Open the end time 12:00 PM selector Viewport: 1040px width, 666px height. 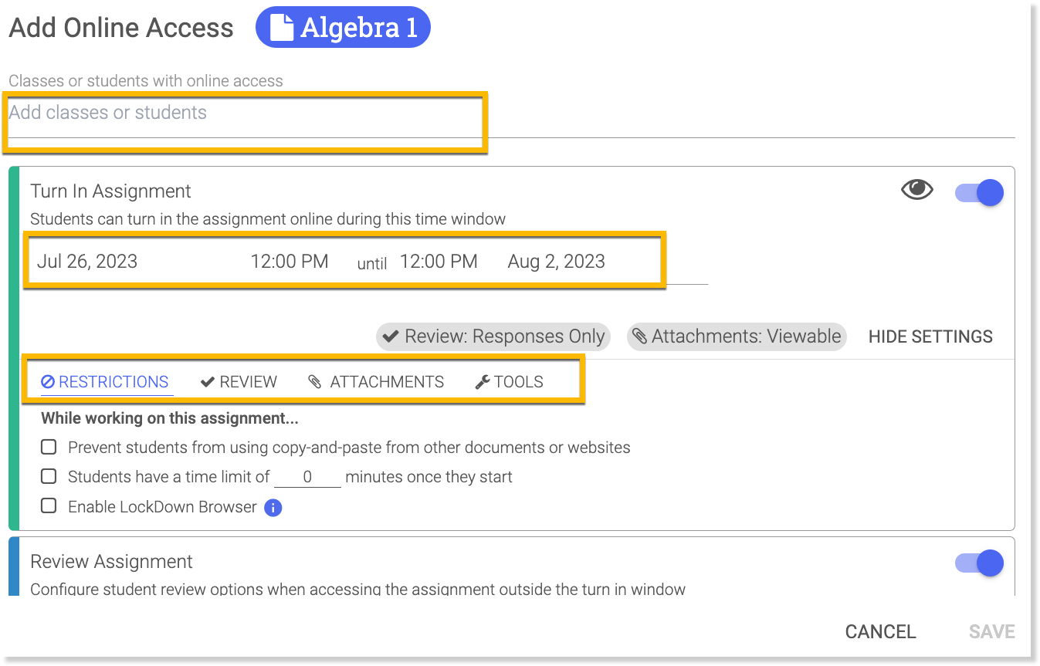point(439,262)
